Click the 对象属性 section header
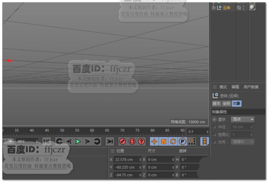 (x=239, y=112)
